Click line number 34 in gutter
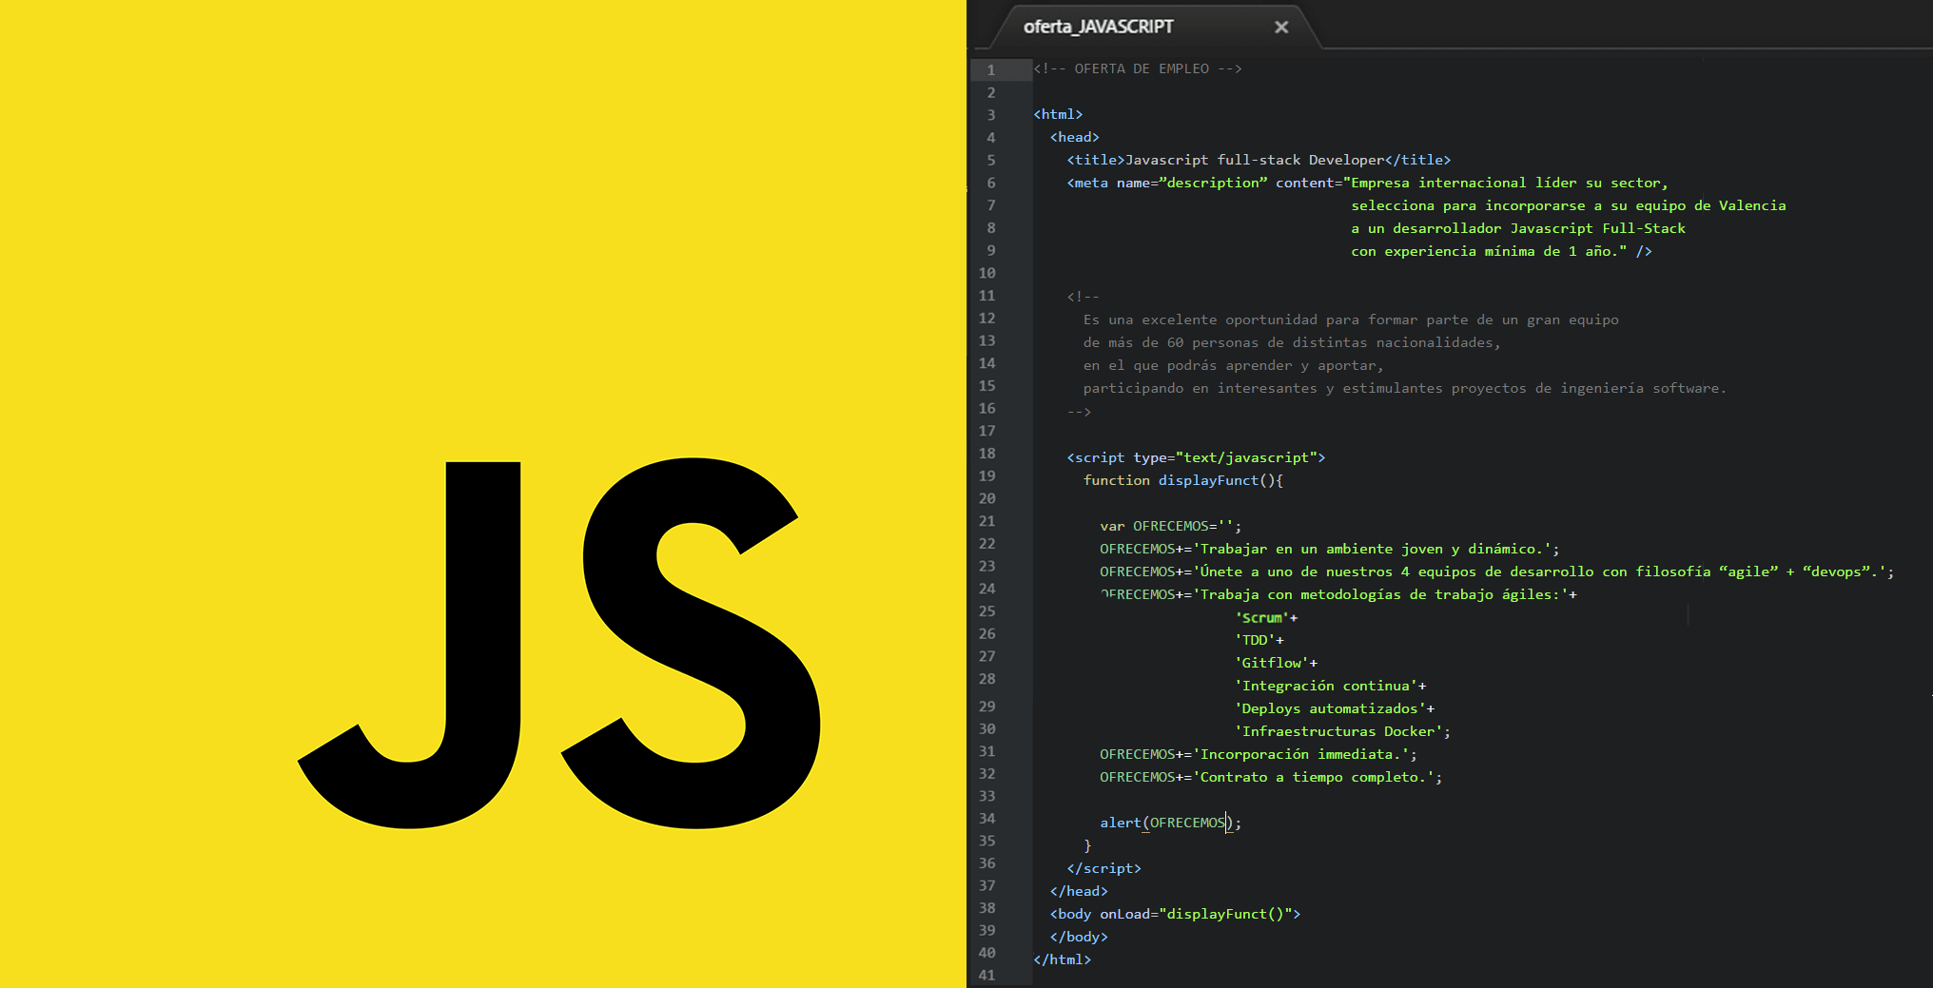This screenshot has height=988, width=1933. (987, 819)
